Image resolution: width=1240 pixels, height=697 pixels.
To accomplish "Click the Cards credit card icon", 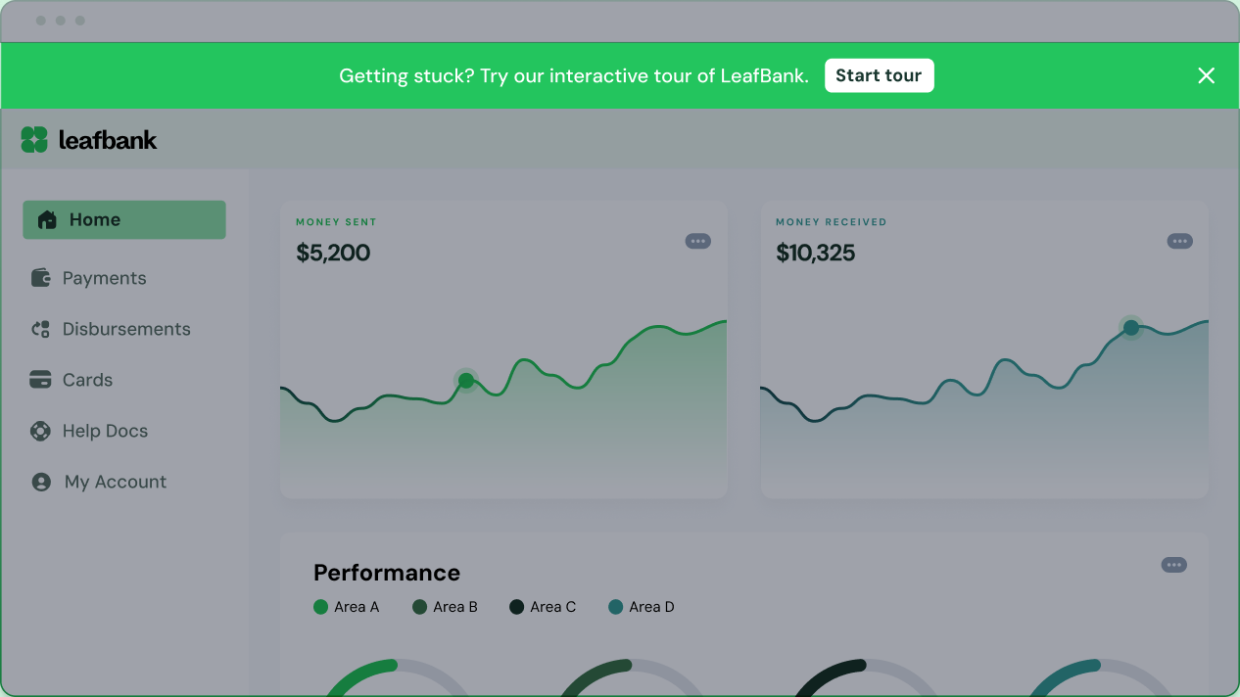I will pos(41,380).
